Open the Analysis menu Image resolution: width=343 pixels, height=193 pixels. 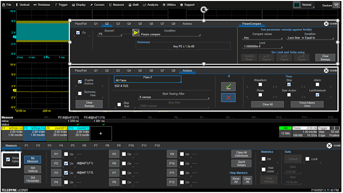point(151,5)
